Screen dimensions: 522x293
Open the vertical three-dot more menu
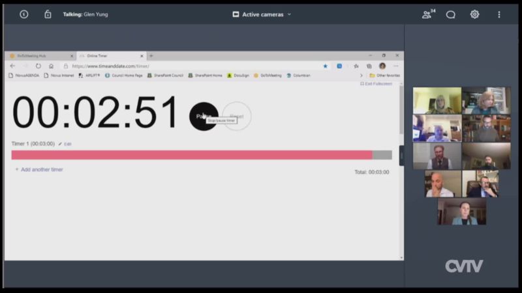click(x=499, y=14)
